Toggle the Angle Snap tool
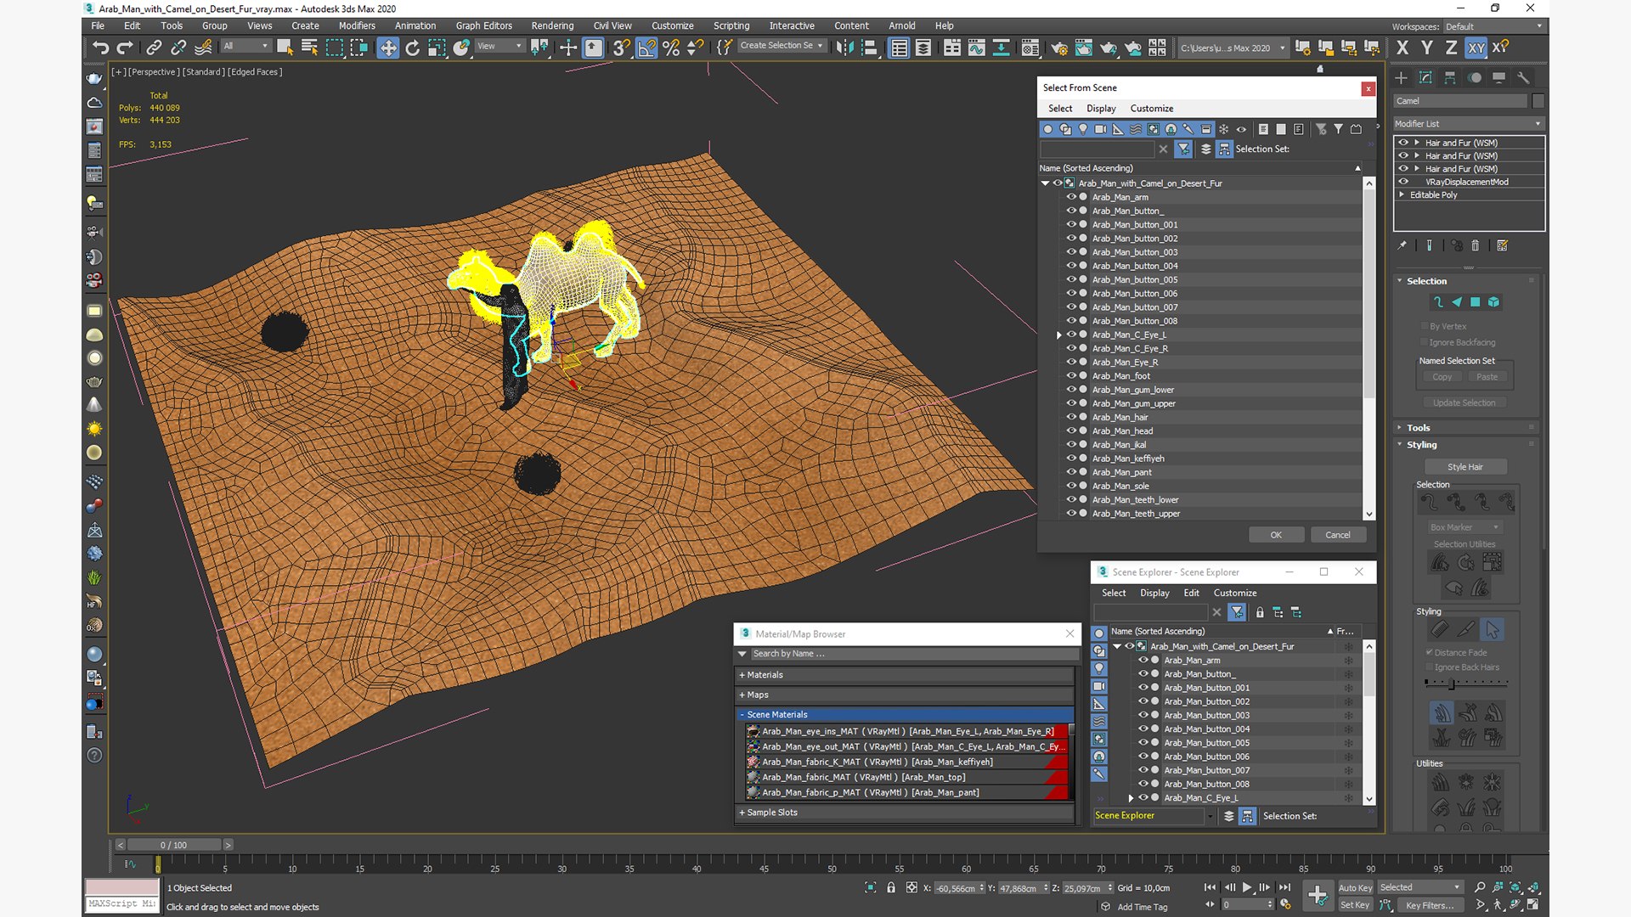 [x=647, y=48]
